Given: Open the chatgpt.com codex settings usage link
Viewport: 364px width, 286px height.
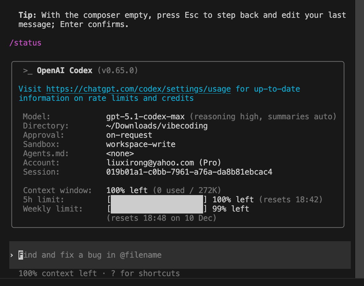Looking at the screenshot, I should 138,89.
